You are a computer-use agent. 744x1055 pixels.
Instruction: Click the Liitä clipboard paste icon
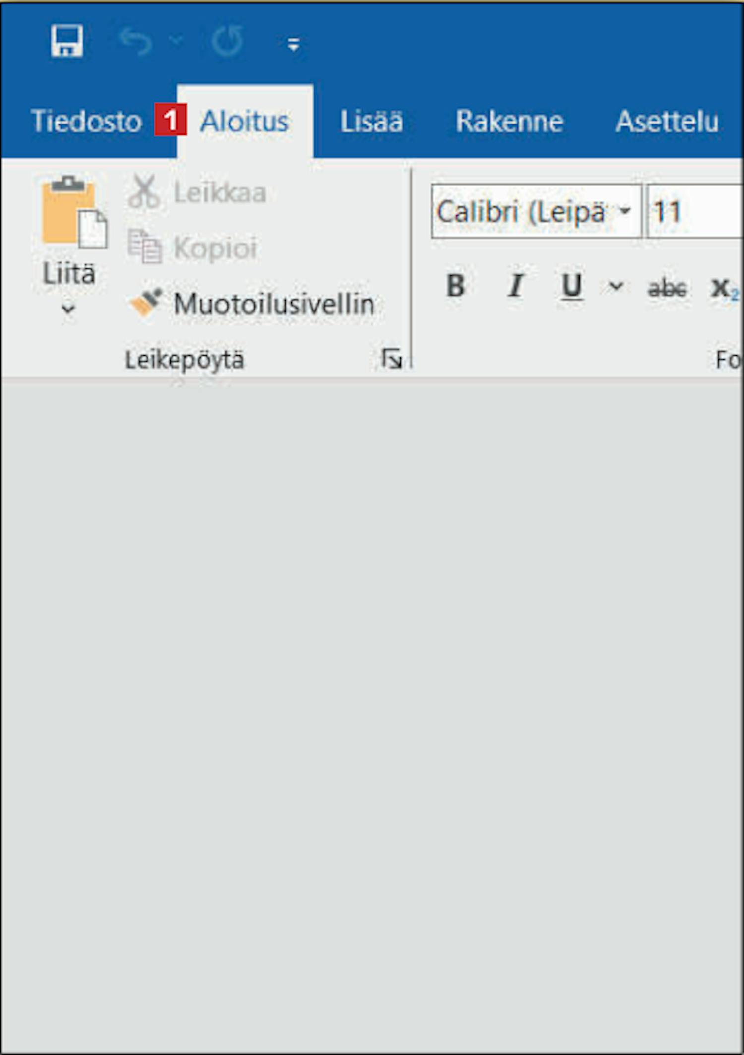tap(74, 212)
